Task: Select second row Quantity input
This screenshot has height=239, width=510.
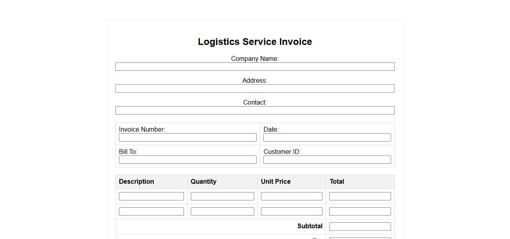Action: pyautogui.click(x=222, y=212)
